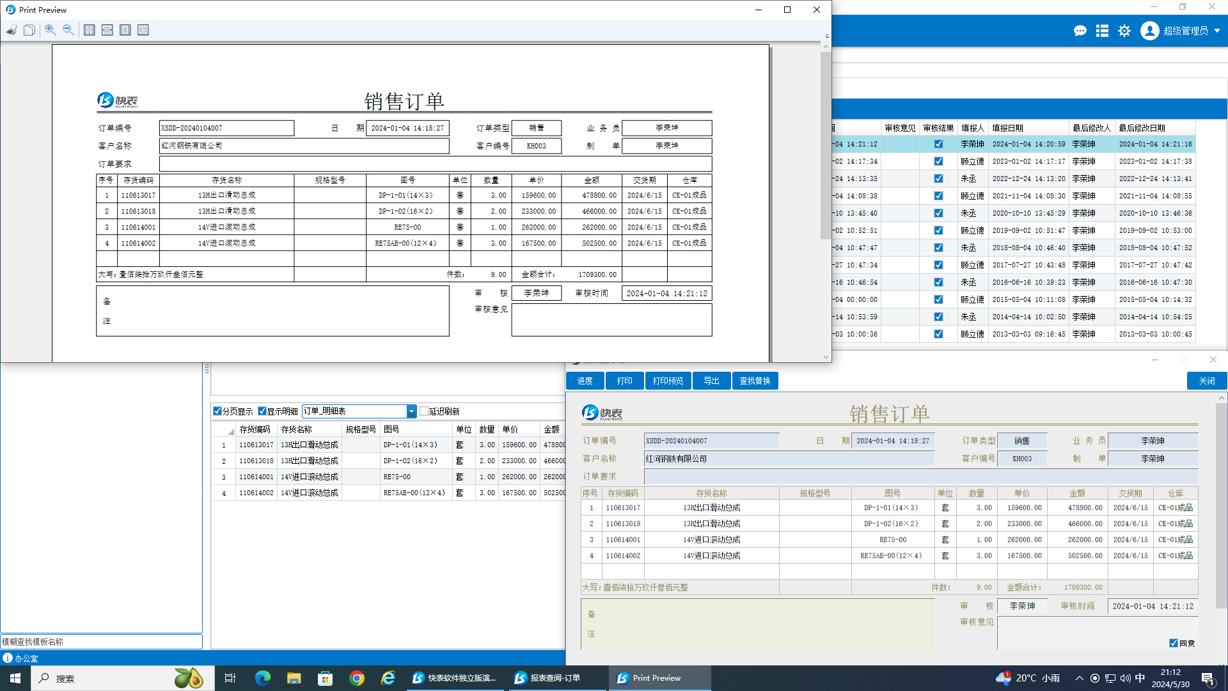Toggle the 同意 checkbox in order form
This screenshot has height=691, width=1228.
(1174, 643)
